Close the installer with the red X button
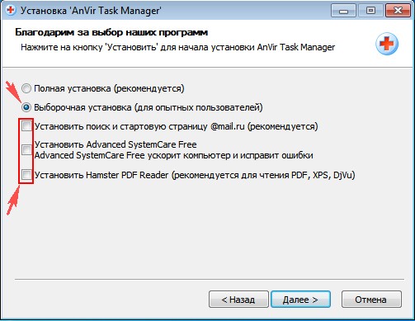The width and height of the screenshot is (415, 321). click(x=398, y=11)
